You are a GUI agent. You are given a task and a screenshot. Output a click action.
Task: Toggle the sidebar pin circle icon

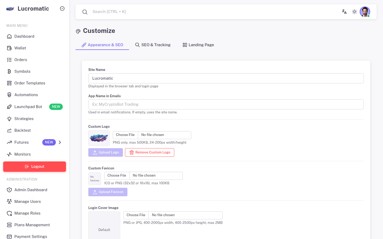(x=62, y=8)
